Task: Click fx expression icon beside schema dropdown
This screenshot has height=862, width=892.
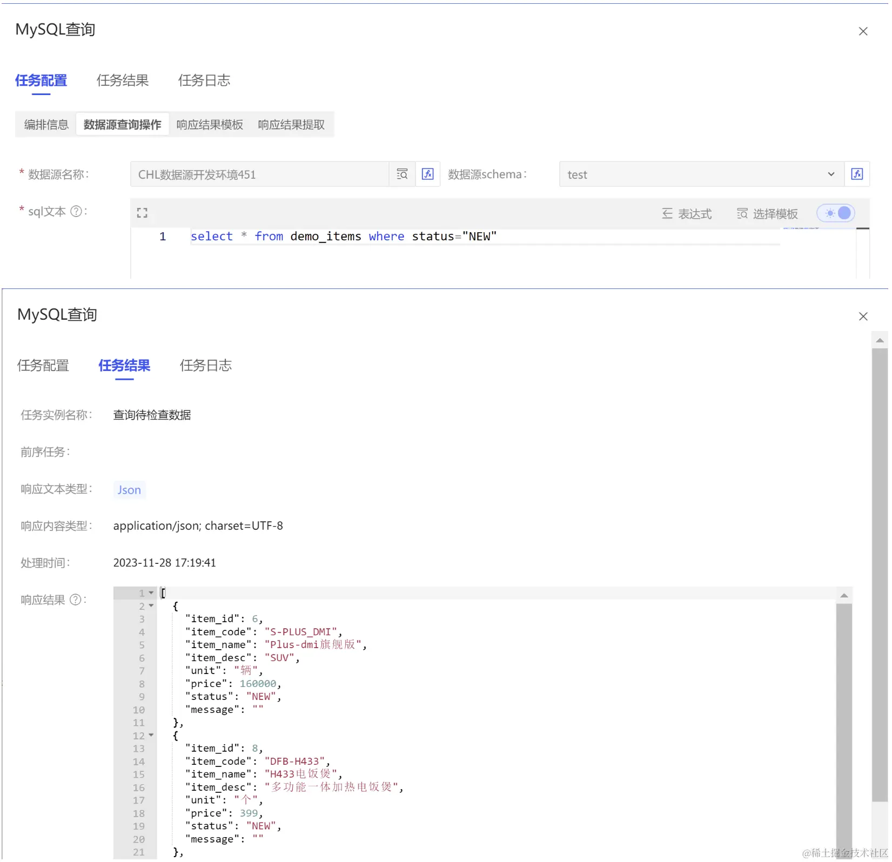Action: 857,174
